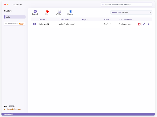Sort the table by Name column
This screenshot has width=157, height=117.
[43, 19]
